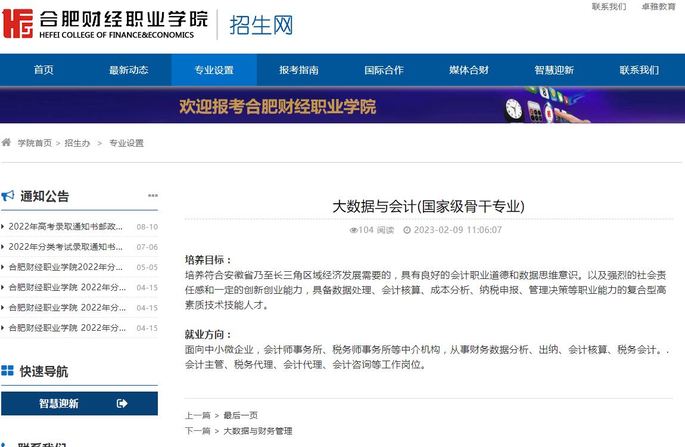Click the date 05-05 in notices
Viewport: 685px width, 447px height.
click(x=147, y=267)
